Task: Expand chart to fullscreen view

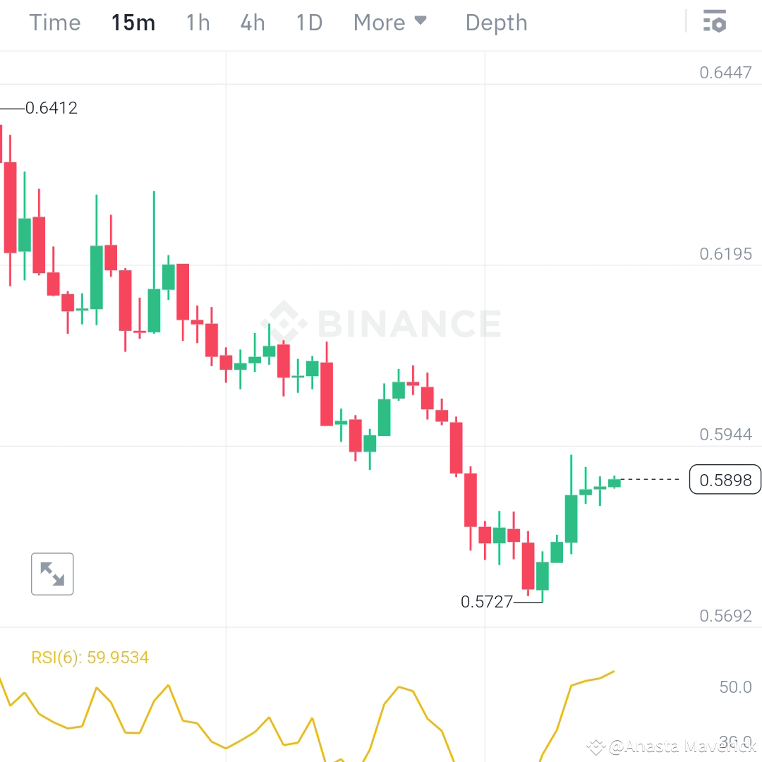Action: pos(52,574)
